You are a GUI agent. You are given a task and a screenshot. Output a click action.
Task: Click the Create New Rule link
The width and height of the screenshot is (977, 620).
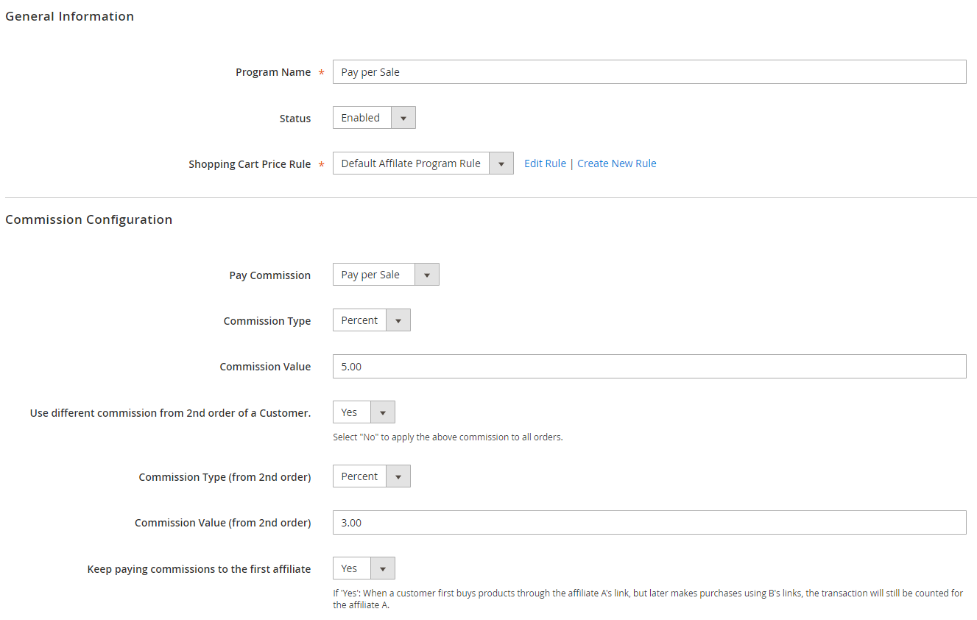click(616, 163)
